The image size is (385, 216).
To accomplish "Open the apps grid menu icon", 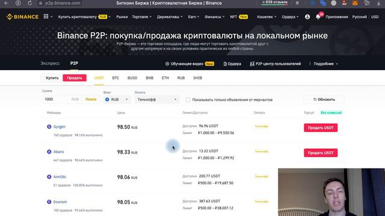I will (x=46, y=16).
